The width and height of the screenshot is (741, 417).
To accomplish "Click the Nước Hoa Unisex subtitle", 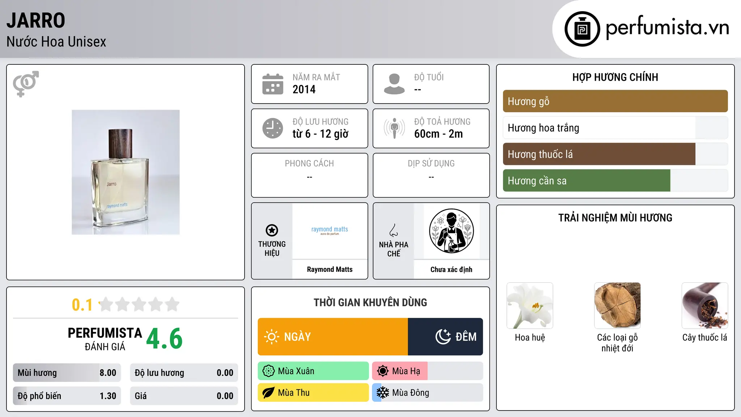I will tap(56, 42).
